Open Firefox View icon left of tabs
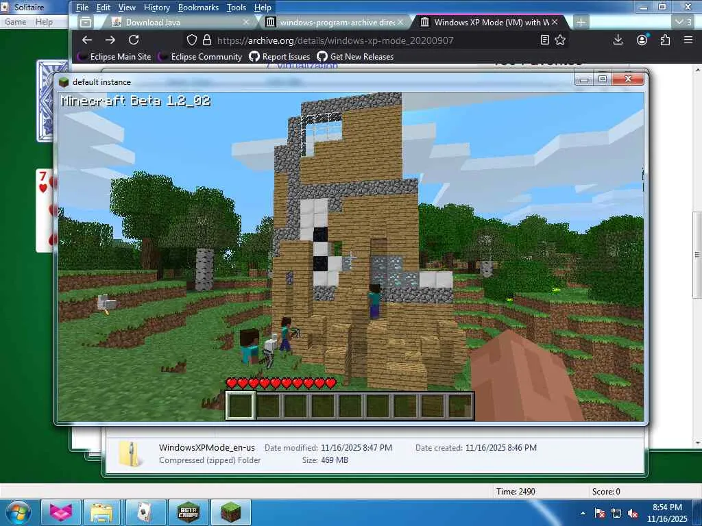702x526 pixels. (x=85, y=22)
